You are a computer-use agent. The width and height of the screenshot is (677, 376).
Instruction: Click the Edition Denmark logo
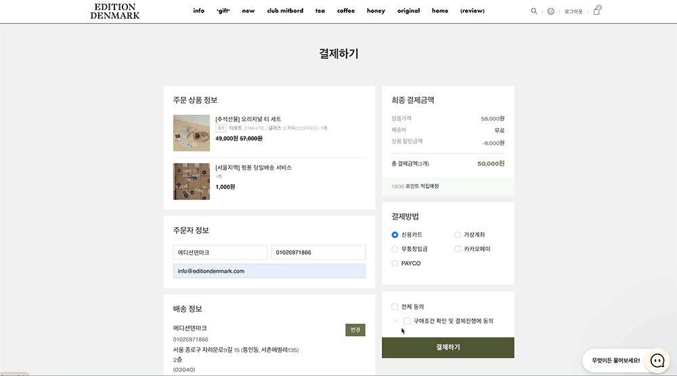coord(115,11)
